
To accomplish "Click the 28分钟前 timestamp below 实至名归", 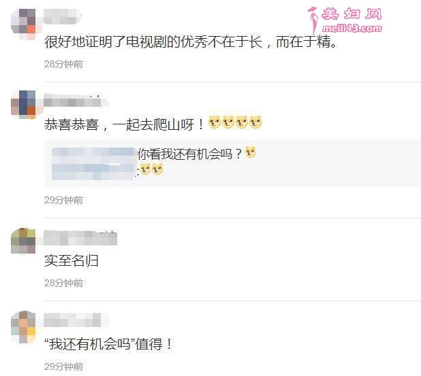I will coord(63,283).
